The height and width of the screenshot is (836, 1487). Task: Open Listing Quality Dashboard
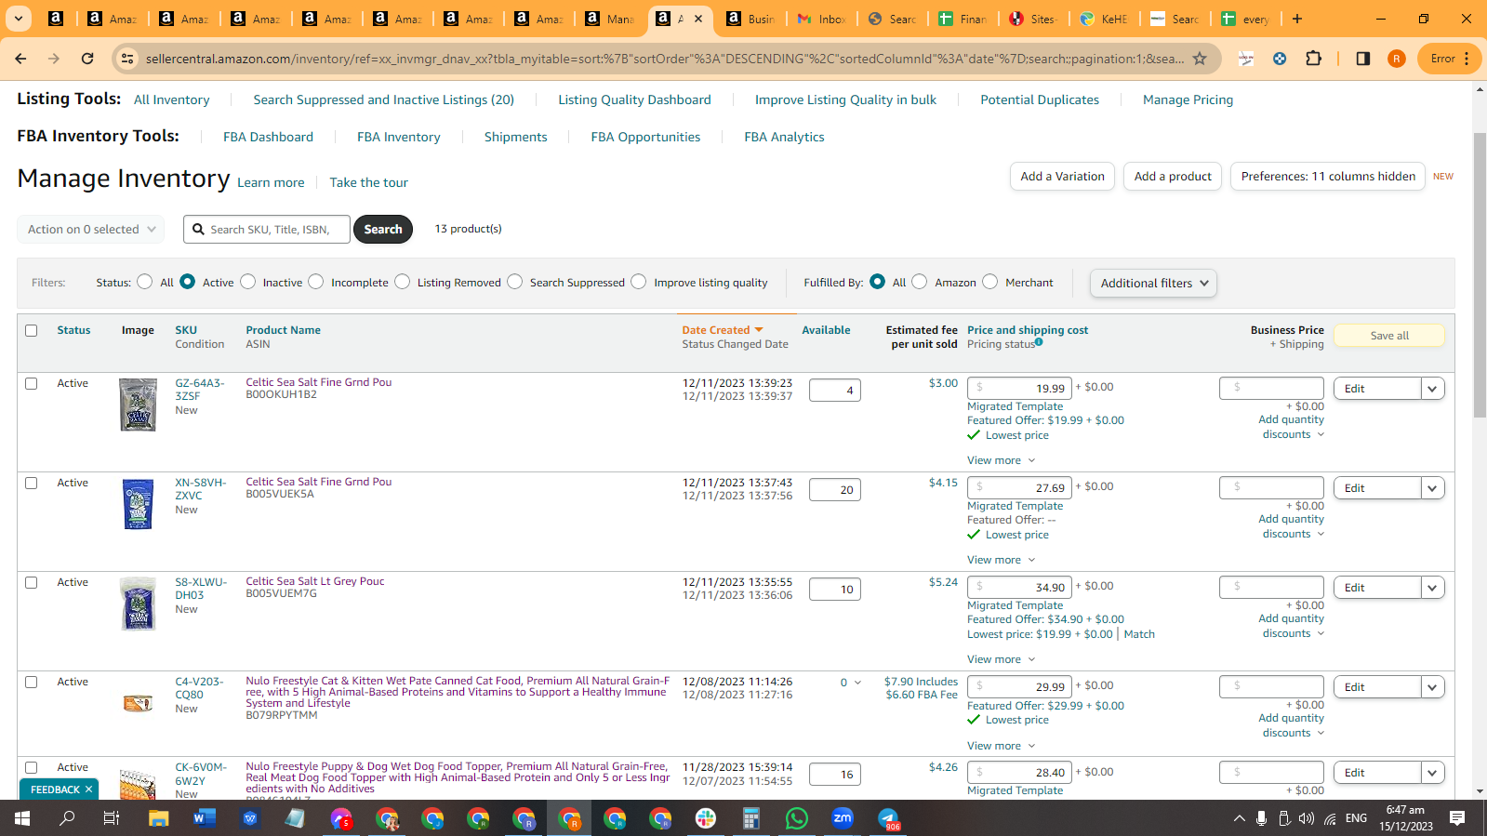[x=634, y=100]
